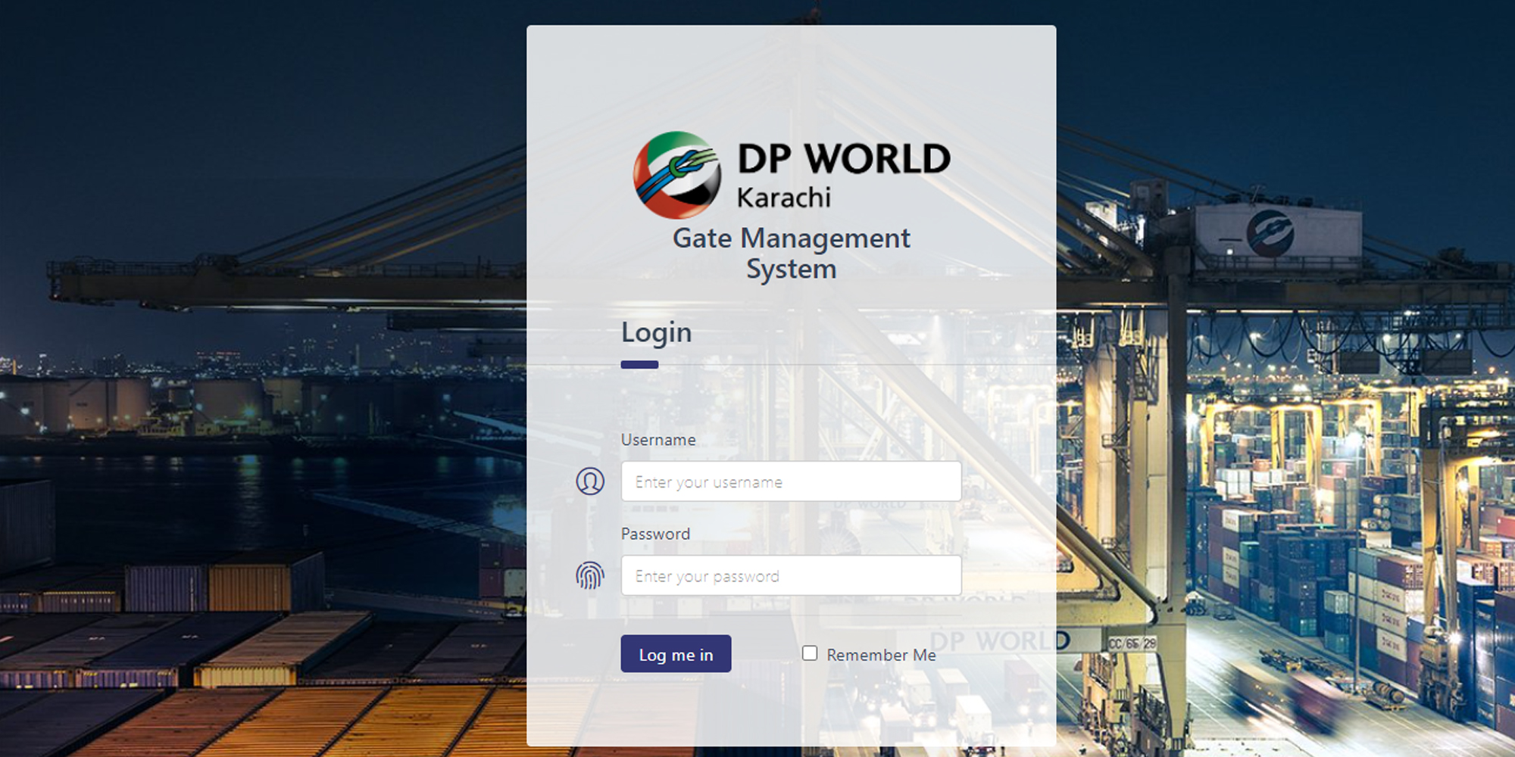Click the Karachi text under DP WORLD
The height and width of the screenshot is (757, 1515).
coord(783,198)
